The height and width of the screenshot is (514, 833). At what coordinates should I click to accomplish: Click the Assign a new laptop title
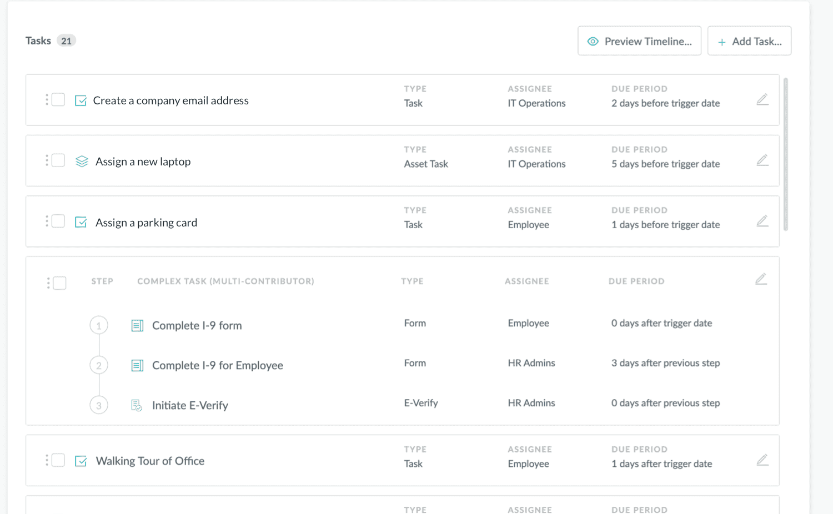tap(143, 162)
